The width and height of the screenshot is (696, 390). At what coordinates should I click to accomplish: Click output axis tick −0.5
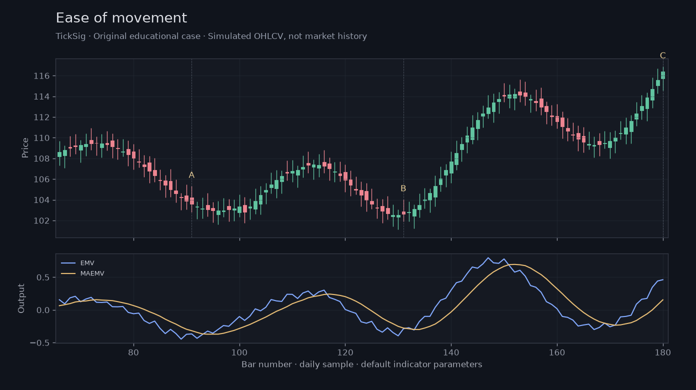(x=39, y=343)
